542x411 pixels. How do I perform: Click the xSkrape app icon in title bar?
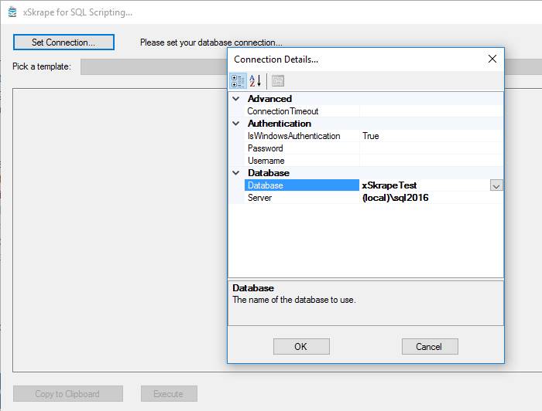(x=12, y=12)
